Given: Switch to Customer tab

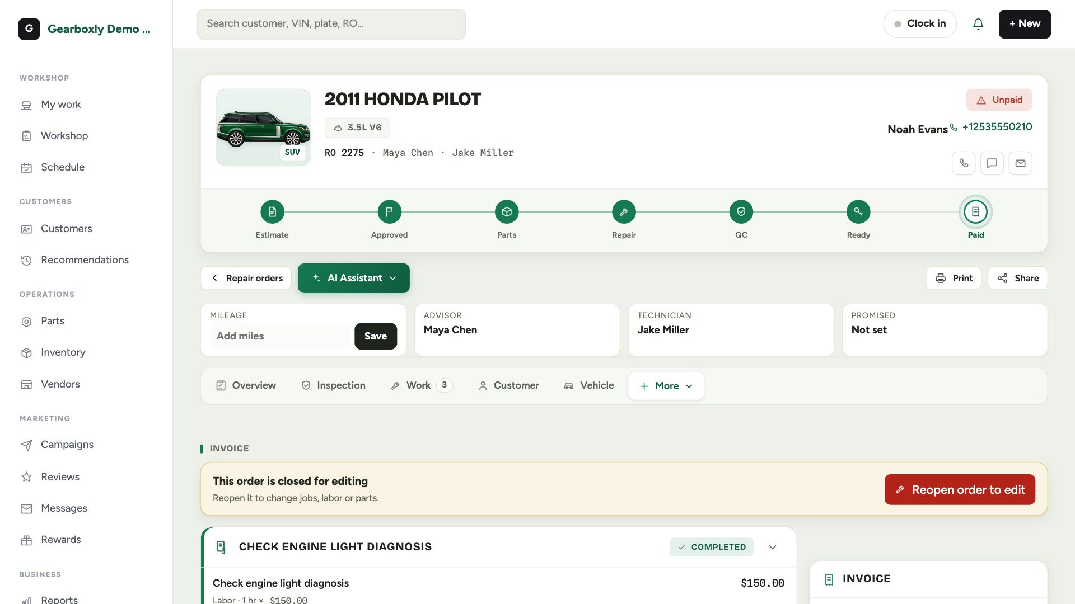Looking at the screenshot, I should 508,385.
